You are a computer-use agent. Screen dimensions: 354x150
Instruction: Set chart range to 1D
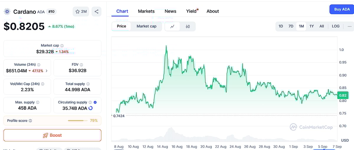pyautogui.click(x=281, y=26)
